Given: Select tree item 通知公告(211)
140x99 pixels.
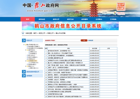Looking at the screenshot, I should click(34, 68).
